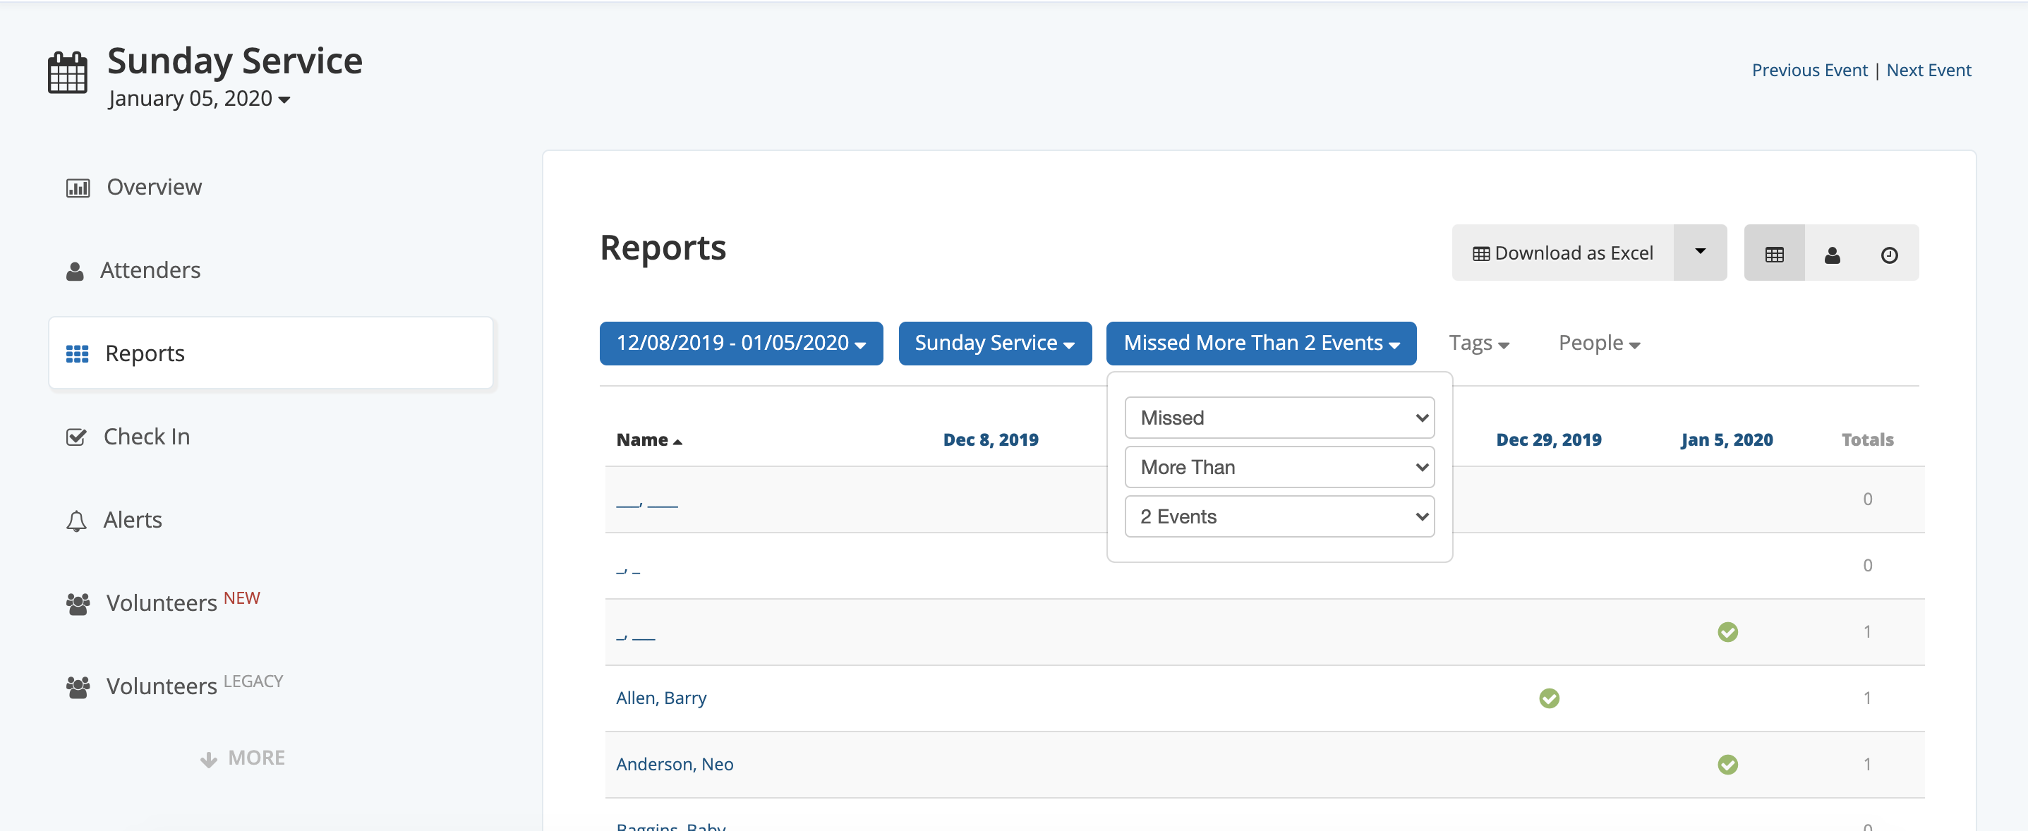Open January 05, 2020 date dropdown

[x=199, y=99]
